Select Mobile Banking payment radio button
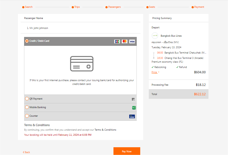The image size is (228, 155). point(27,107)
